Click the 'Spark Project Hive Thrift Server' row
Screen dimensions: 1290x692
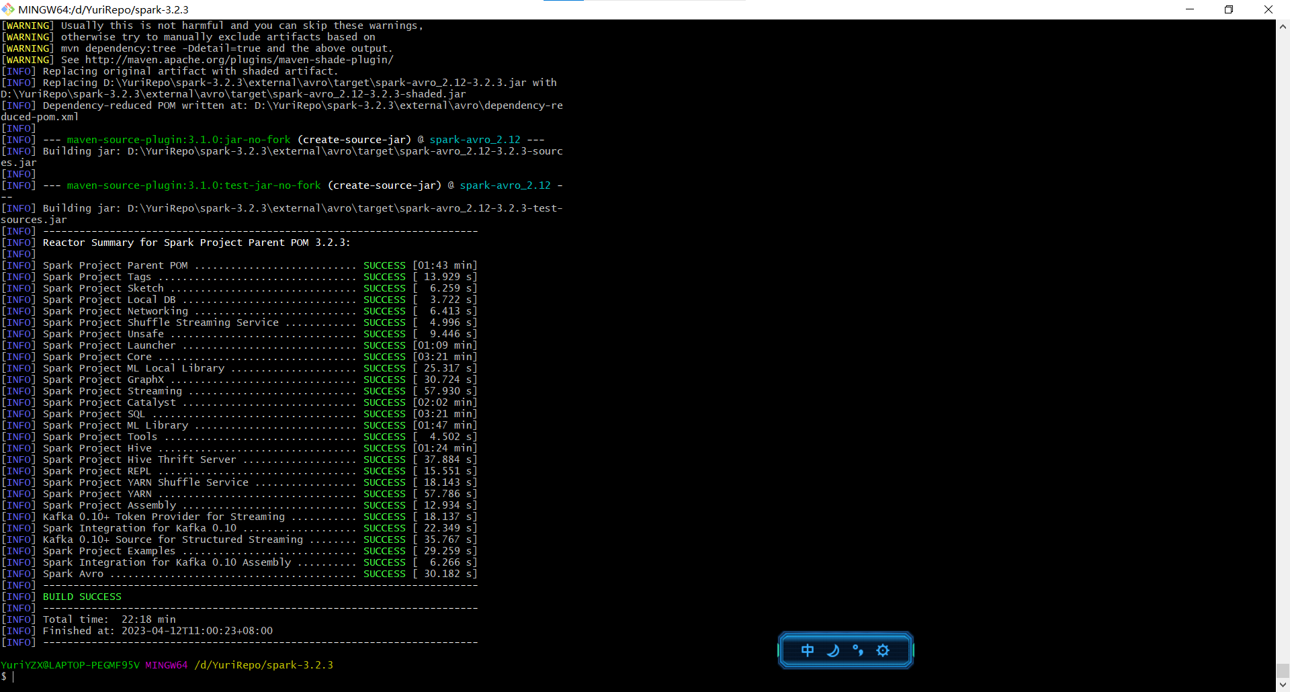[x=239, y=460]
